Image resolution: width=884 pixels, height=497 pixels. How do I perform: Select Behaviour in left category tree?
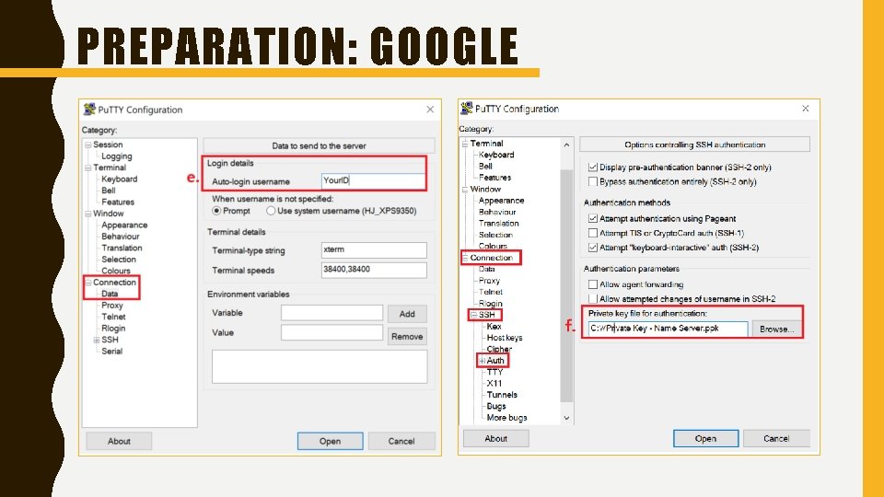point(121,237)
